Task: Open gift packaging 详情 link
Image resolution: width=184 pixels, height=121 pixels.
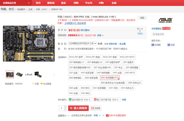Action: [x=97, y=116]
